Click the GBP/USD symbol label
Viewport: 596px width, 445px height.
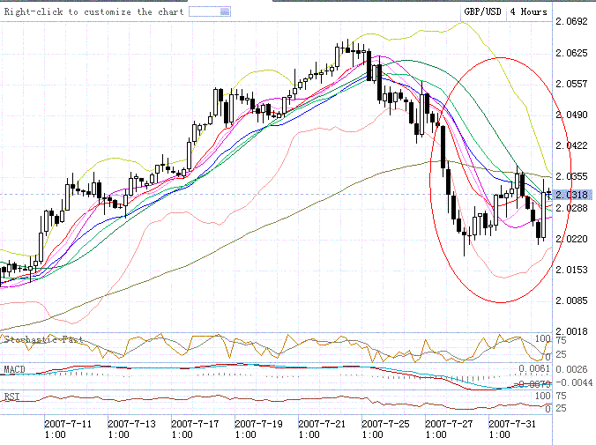coord(484,12)
